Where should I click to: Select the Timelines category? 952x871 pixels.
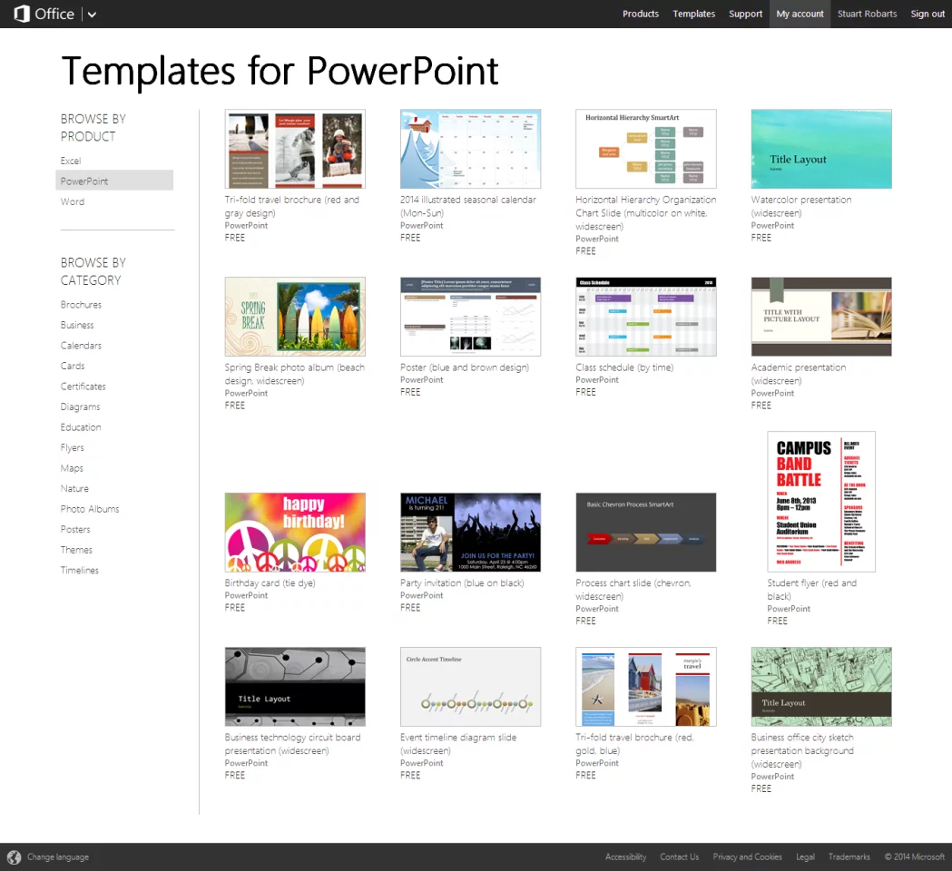coord(79,570)
